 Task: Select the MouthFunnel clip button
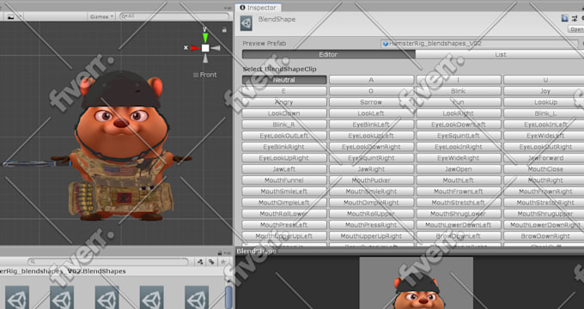(284, 180)
